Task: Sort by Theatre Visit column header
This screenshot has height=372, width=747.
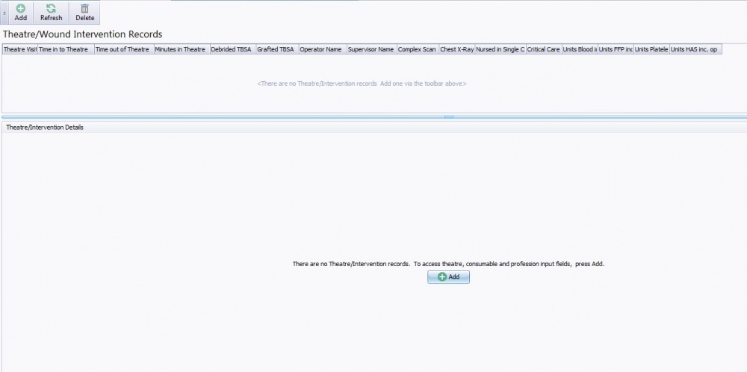Action: [19, 49]
